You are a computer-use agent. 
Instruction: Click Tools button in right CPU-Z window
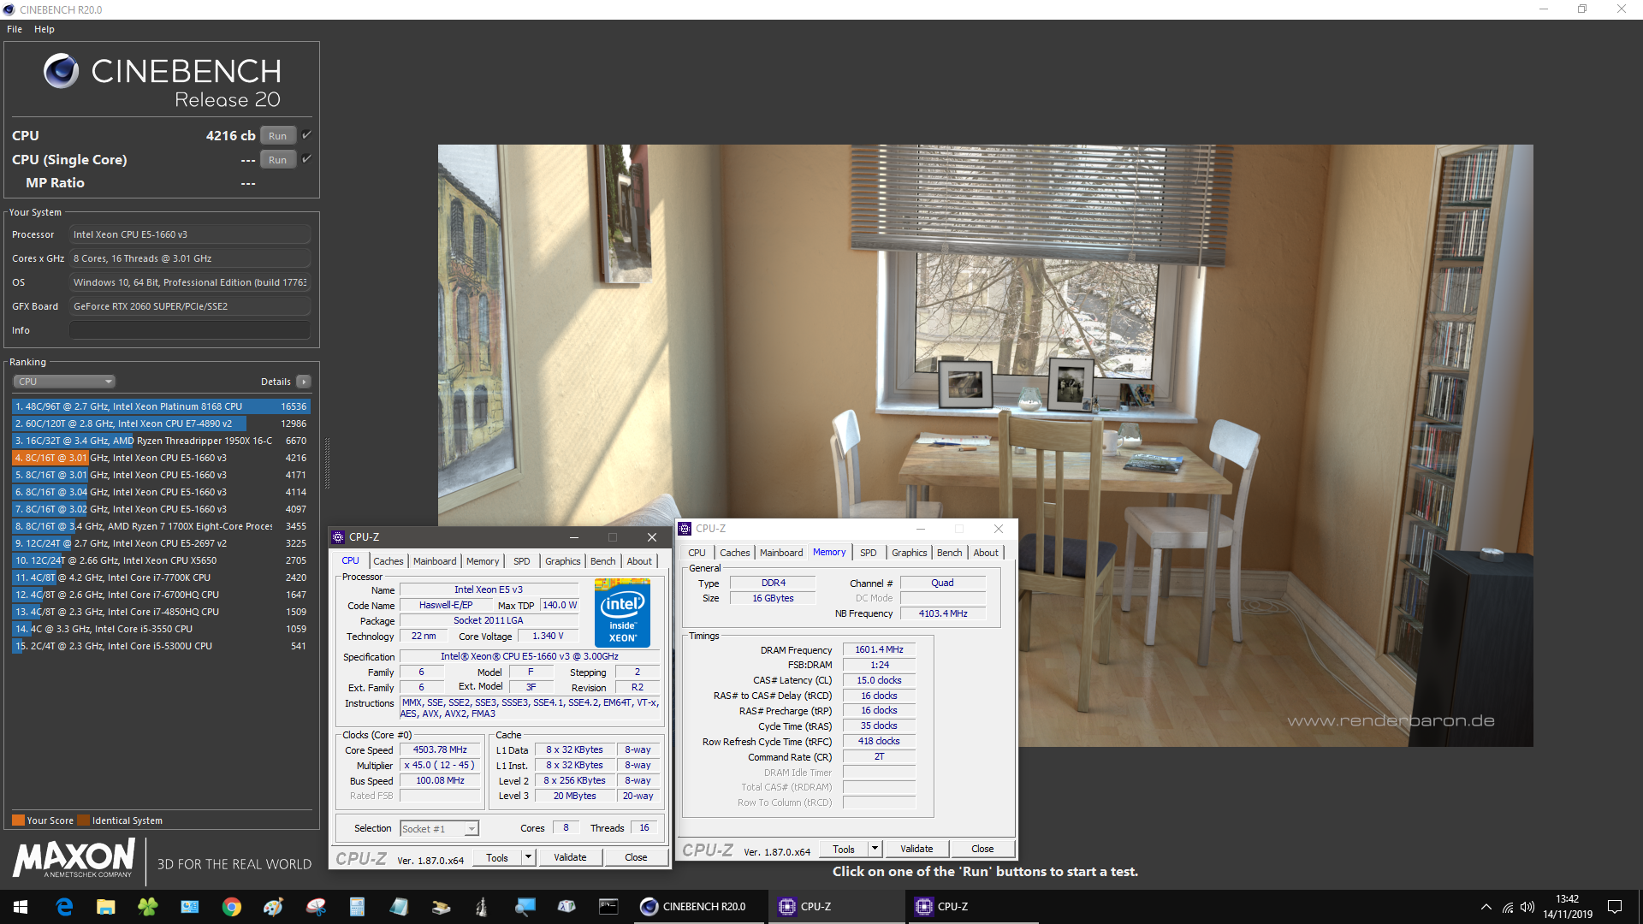coord(844,850)
